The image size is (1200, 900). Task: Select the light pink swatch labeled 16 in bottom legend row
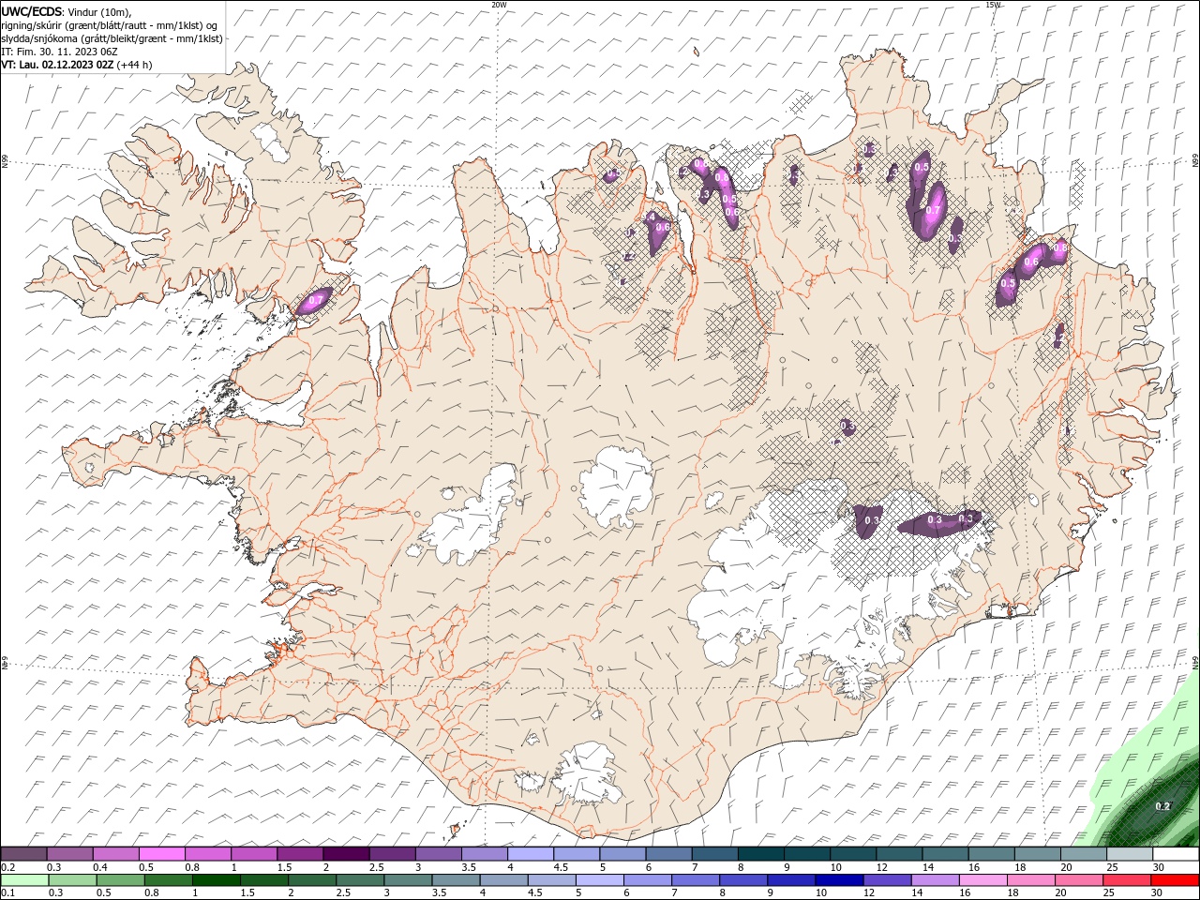983,880
